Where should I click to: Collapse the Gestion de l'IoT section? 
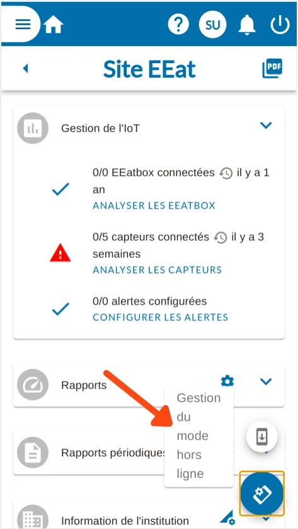[x=266, y=126]
